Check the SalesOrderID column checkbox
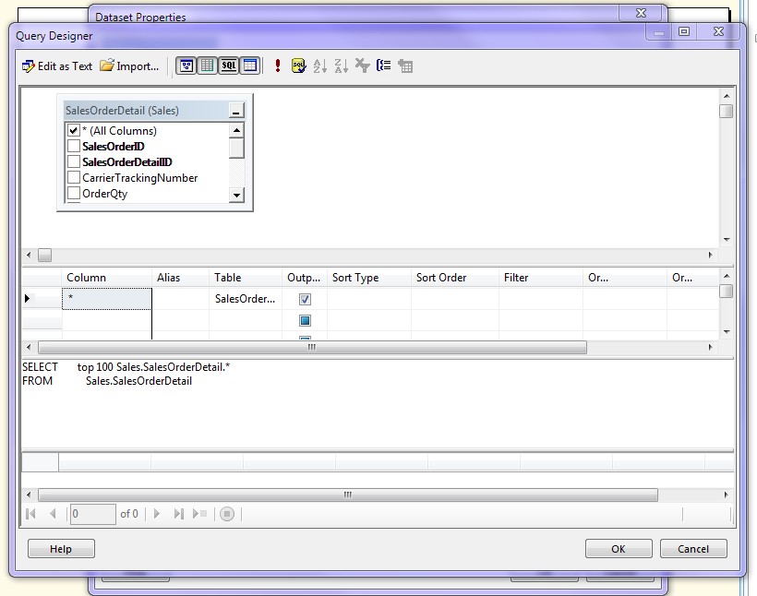Image resolution: width=757 pixels, height=596 pixels. (x=73, y=146)
